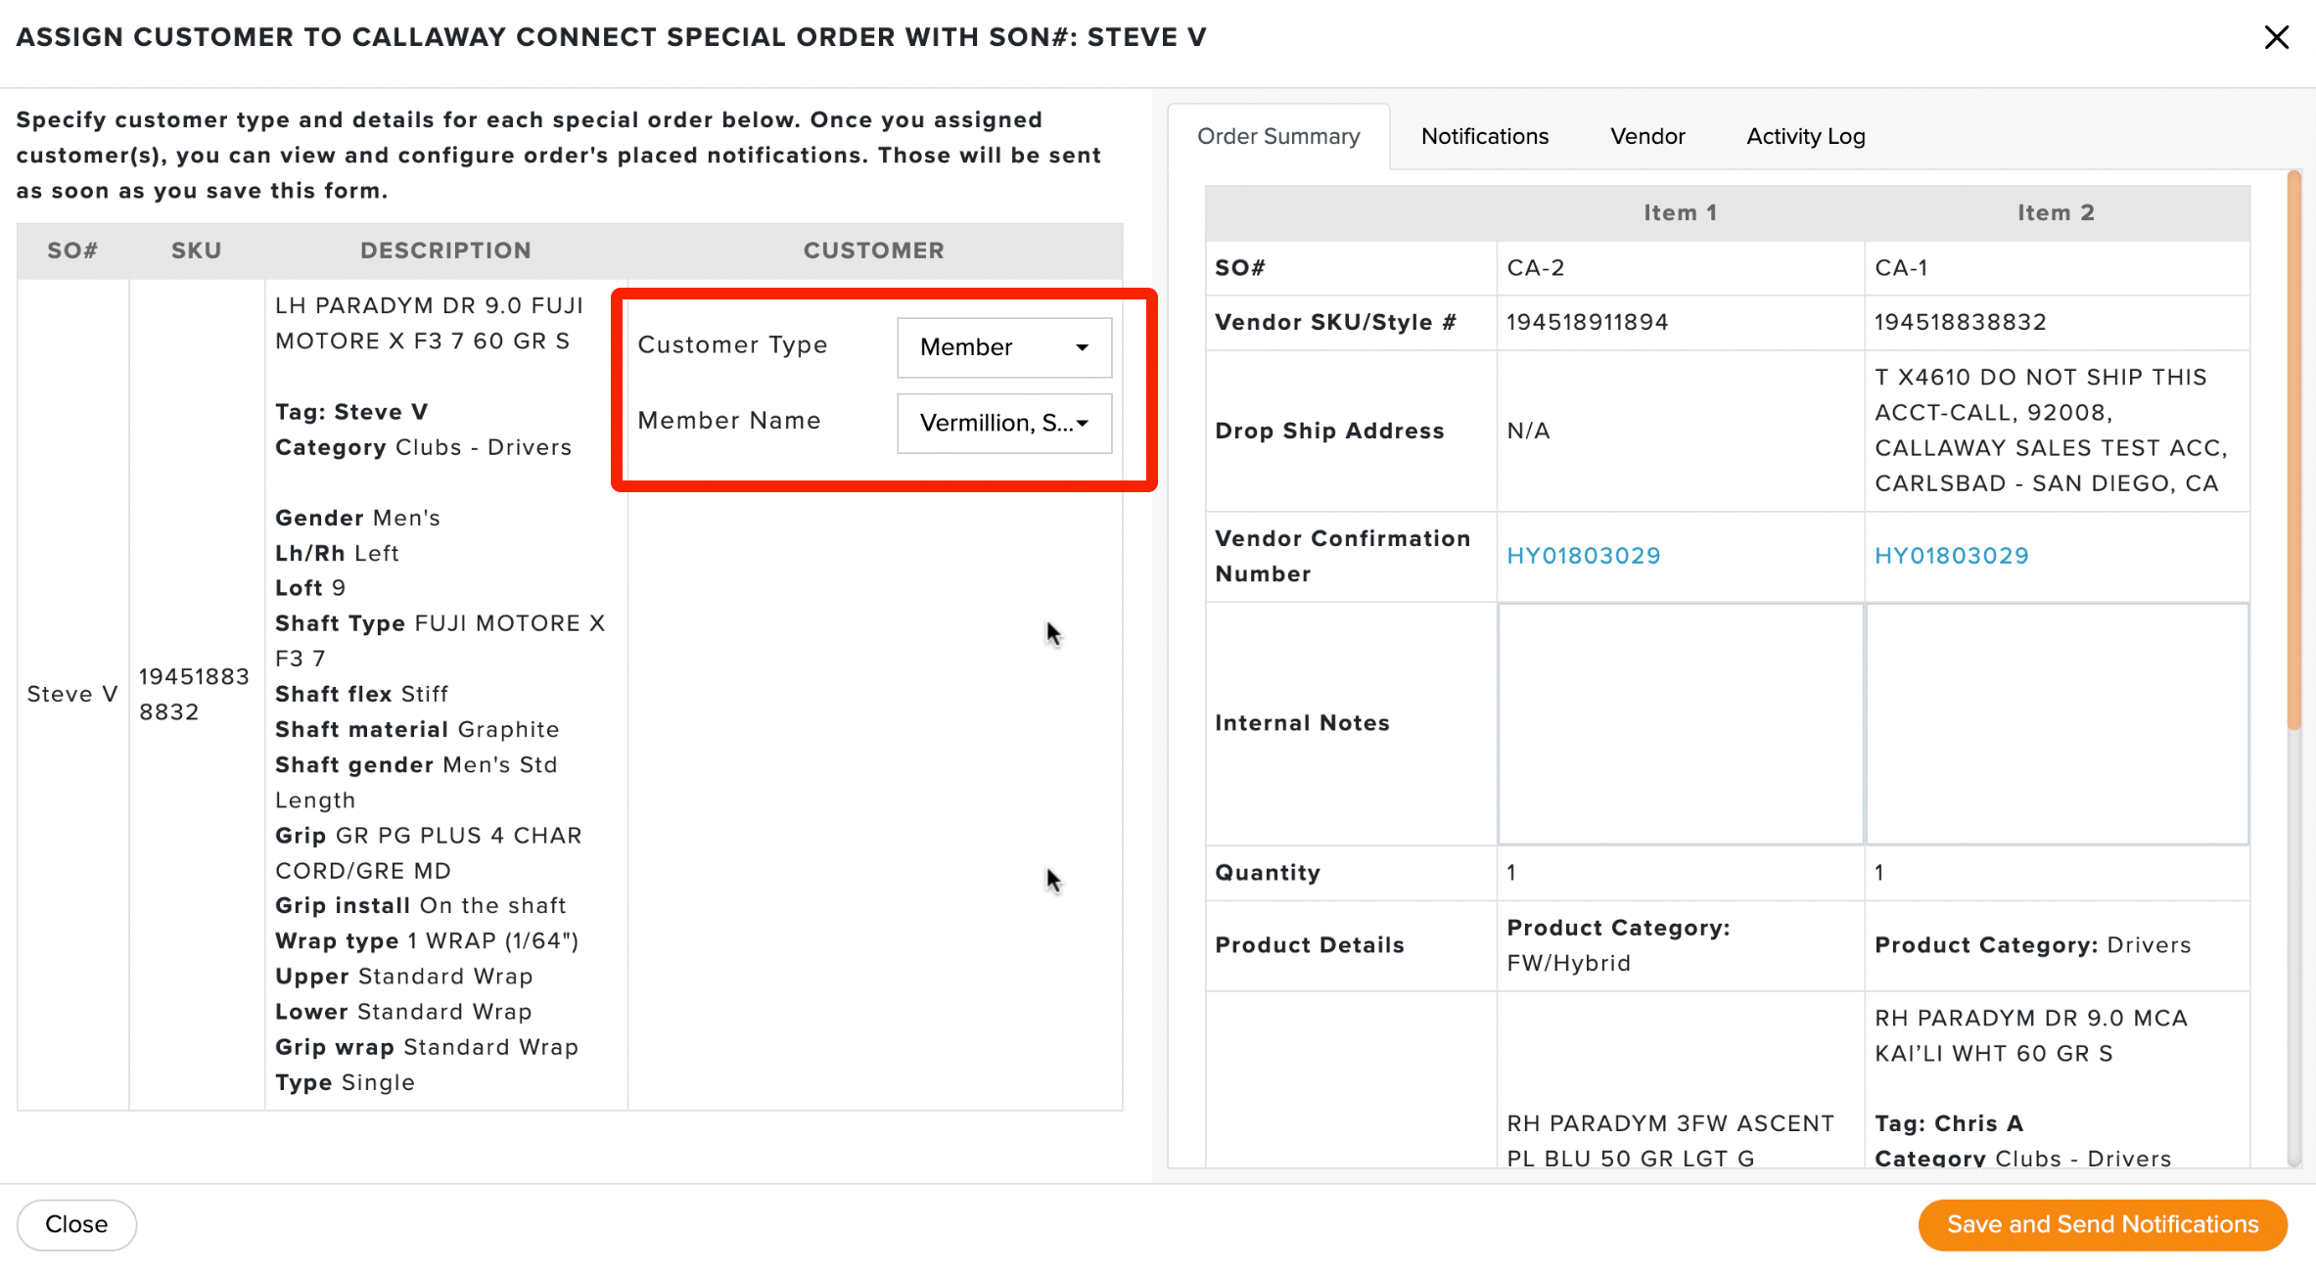Select SO# cell value CA-2
The height and width of the screenshot is (1276, 2316).
pos(1535,268)
